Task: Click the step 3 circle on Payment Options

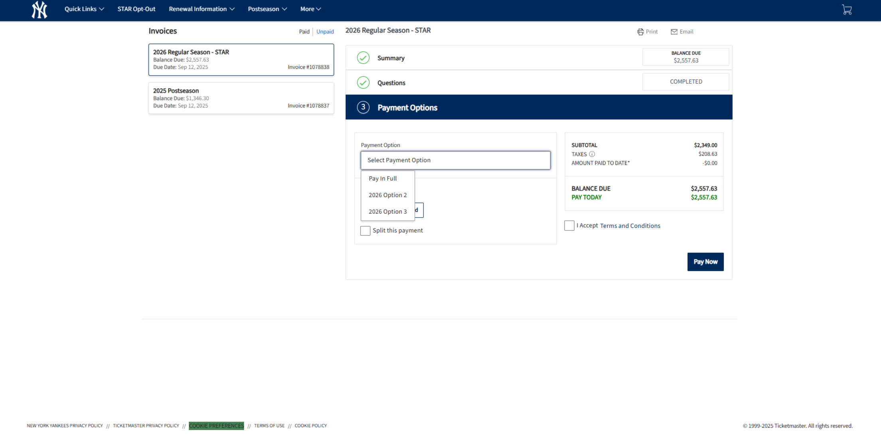Action: click(x=363, y=107)
